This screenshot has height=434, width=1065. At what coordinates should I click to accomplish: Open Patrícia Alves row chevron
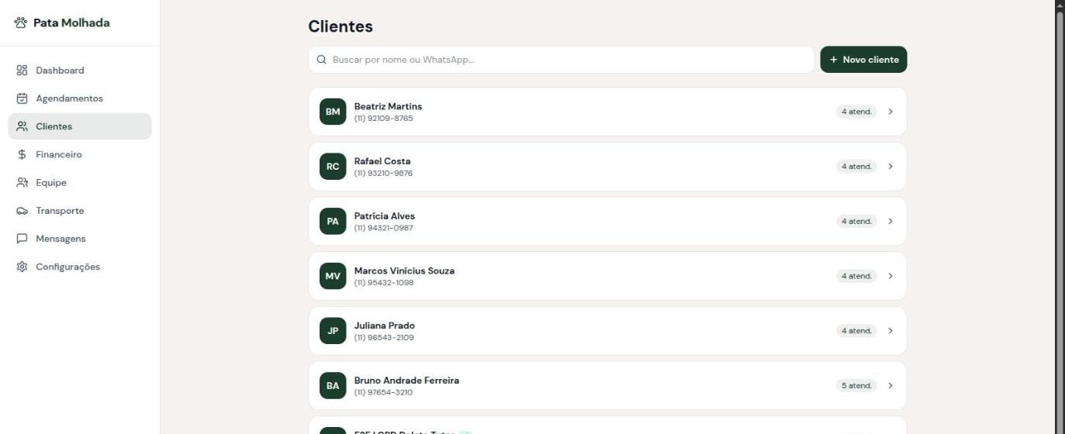890,221
